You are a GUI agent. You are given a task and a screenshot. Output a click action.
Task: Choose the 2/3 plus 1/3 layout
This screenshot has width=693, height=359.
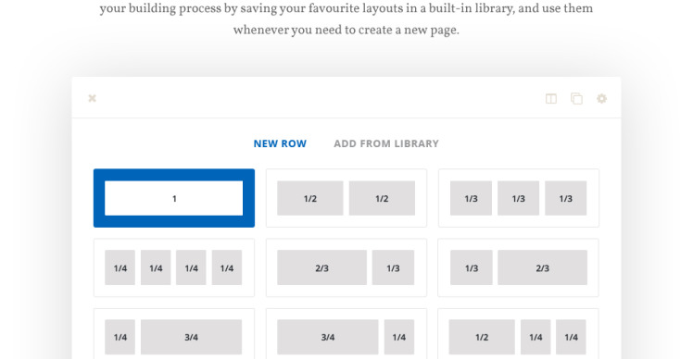(346, 267)
